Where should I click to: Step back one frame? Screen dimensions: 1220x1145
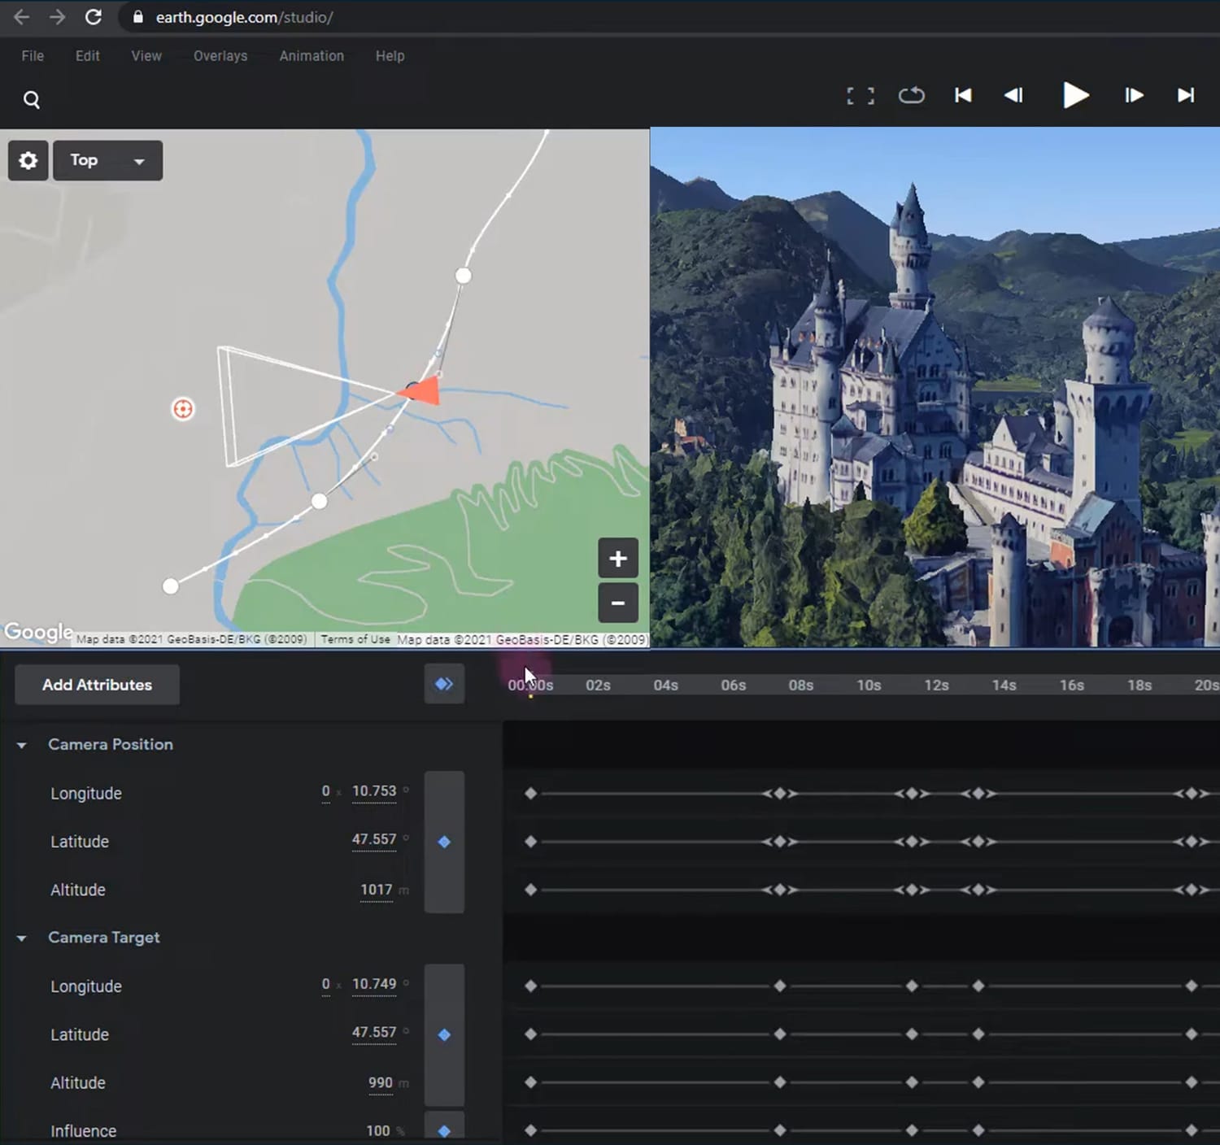click(1013, 96)
